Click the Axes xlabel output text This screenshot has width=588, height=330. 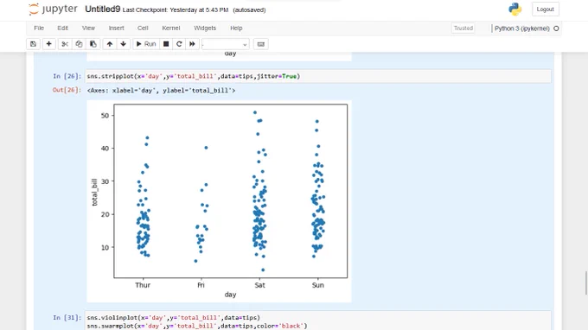click(x=161, y=90)
